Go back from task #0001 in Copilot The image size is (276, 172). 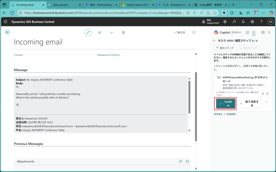coord(214,41)
